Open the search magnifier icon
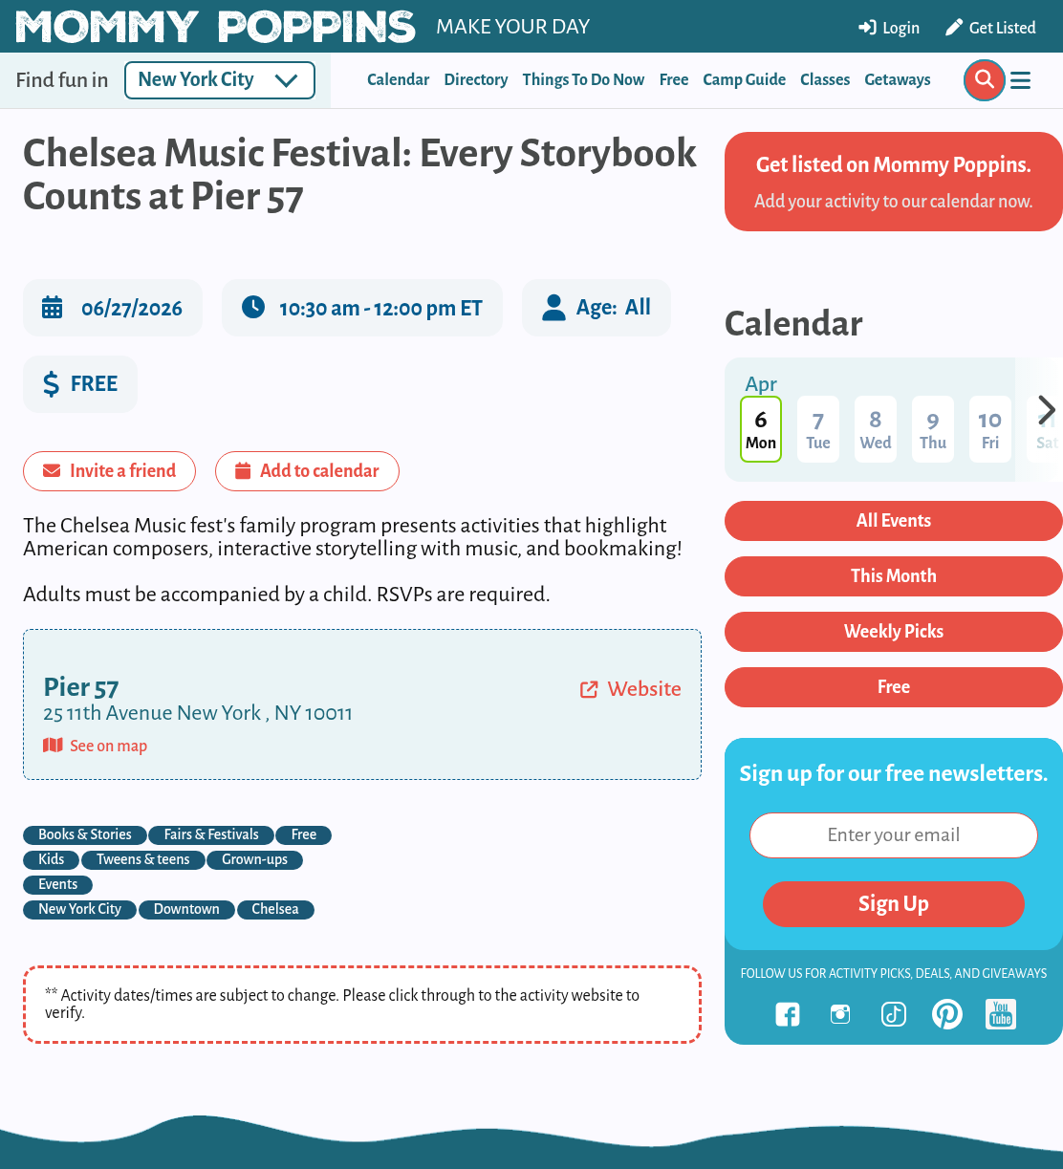This screenshot has width=1063, height=1169. tap(984, 80)
